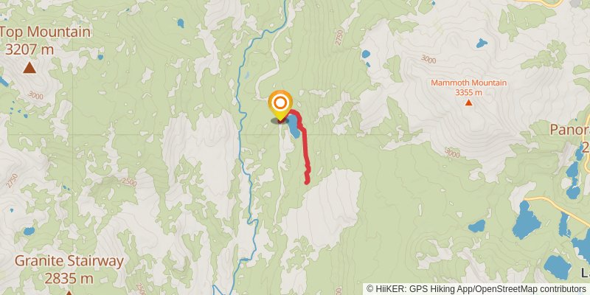The height and width of the screenshot is (295, 590).
Task: Click the small blue lake beside trailhead
Action: (x=293, y=128)
